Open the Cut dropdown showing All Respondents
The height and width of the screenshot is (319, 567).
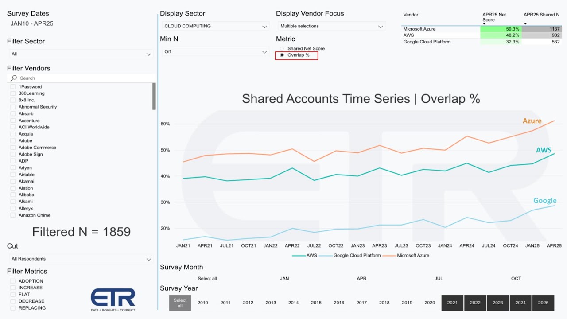pos(82,259)
